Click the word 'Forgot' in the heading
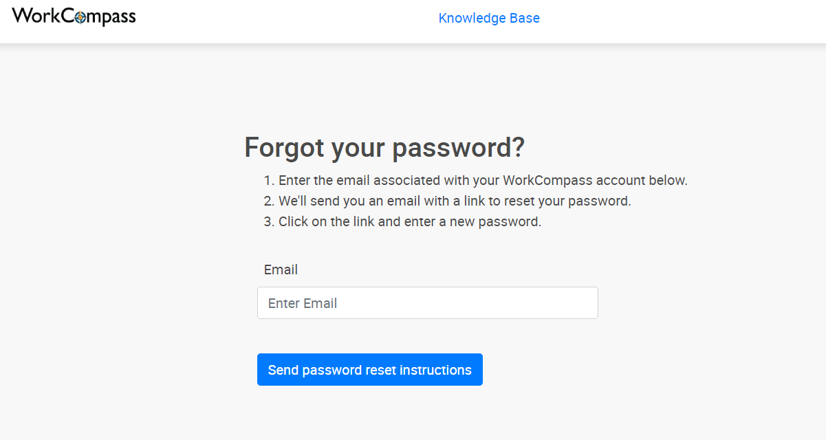826x440 pixels. 284,147
